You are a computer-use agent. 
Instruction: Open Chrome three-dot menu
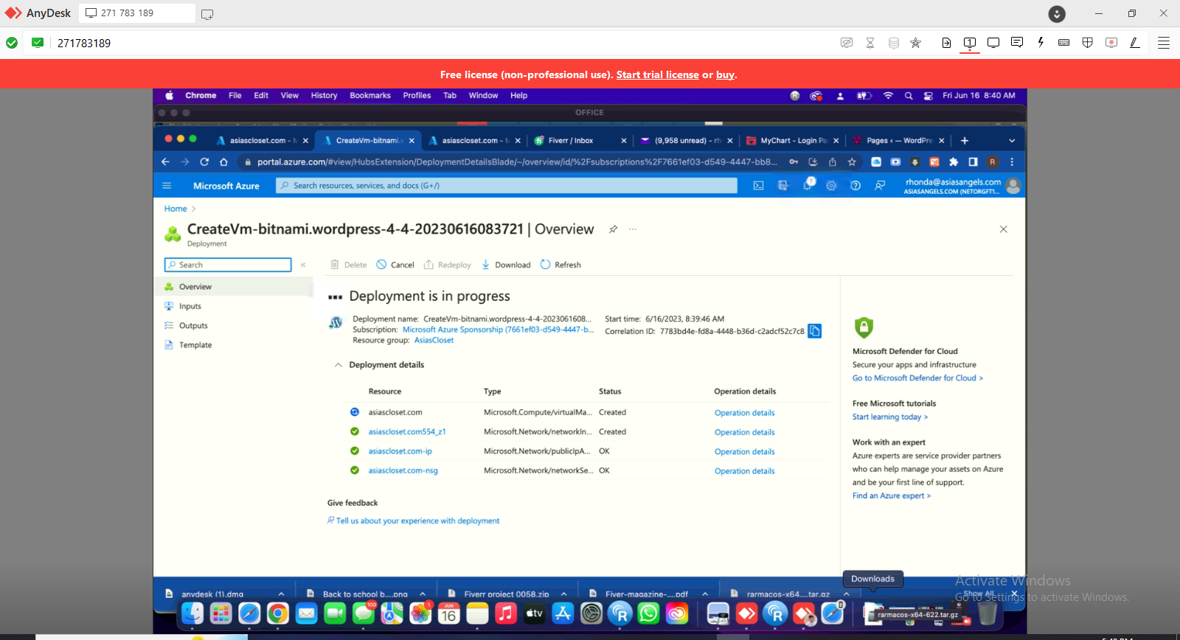pos(1012,161)
